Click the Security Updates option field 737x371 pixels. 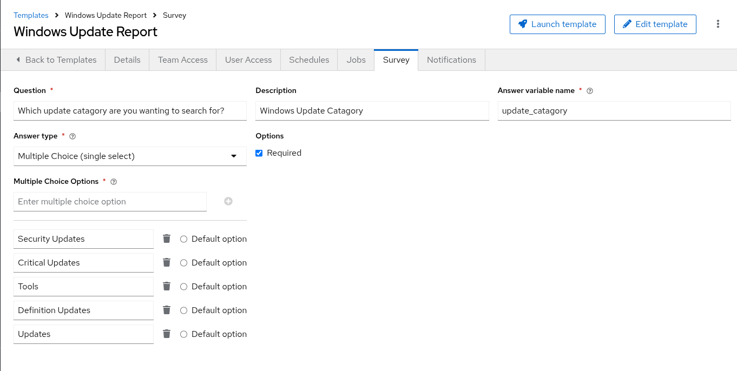click(x=83, y=239)
